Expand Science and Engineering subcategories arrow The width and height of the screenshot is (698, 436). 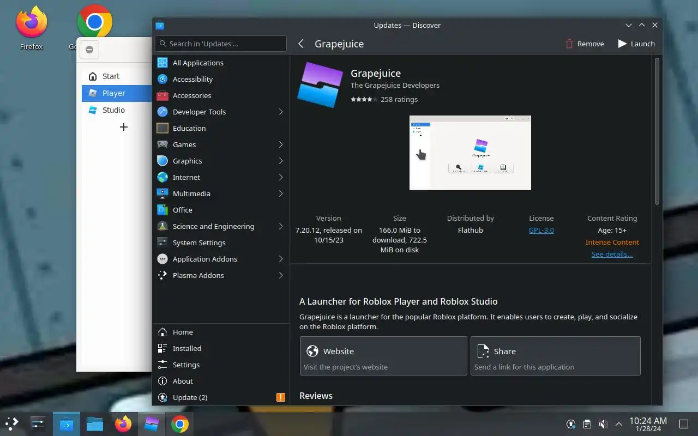tap(281, 226)
